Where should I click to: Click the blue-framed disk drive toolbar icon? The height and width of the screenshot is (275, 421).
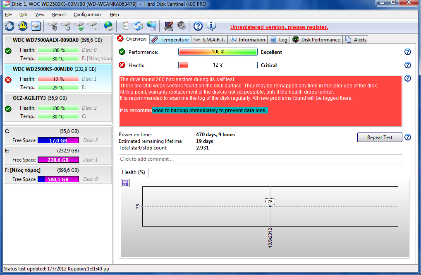point(36,26)
